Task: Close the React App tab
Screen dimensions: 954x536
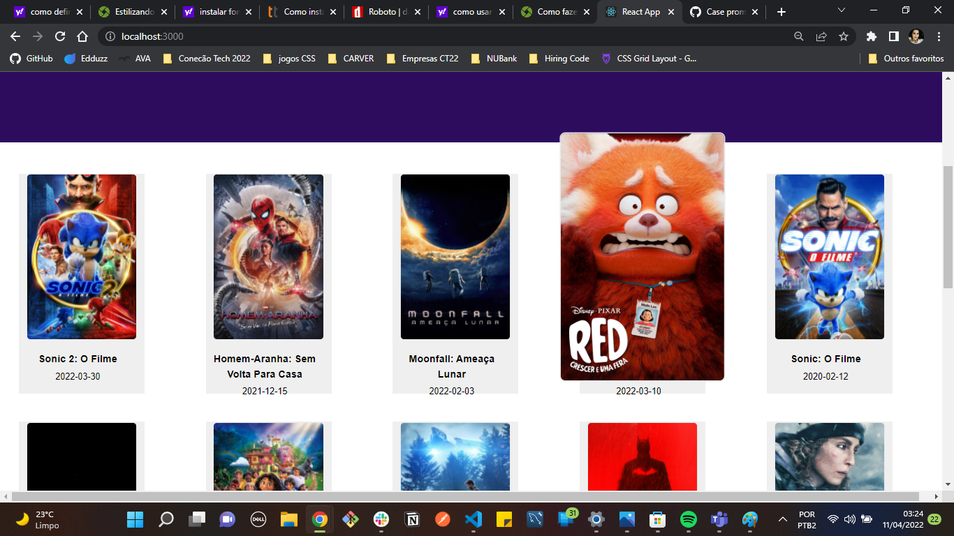Action: (x=670, y=12)
